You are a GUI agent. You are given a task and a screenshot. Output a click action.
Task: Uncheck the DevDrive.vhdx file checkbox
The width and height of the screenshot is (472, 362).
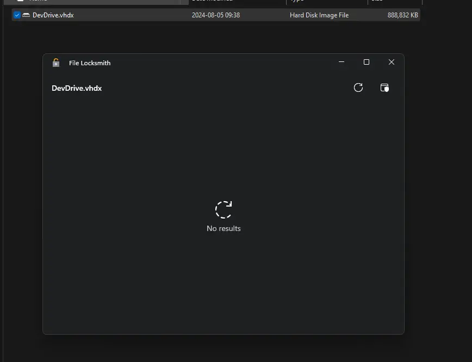(17, 15)
